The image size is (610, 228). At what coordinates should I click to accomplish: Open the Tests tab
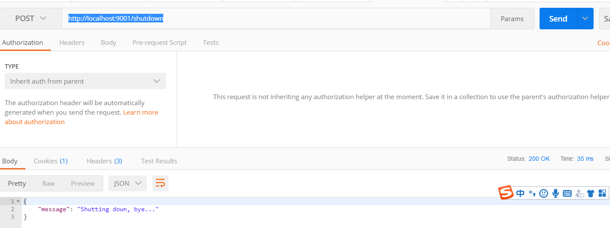[211, 42]
